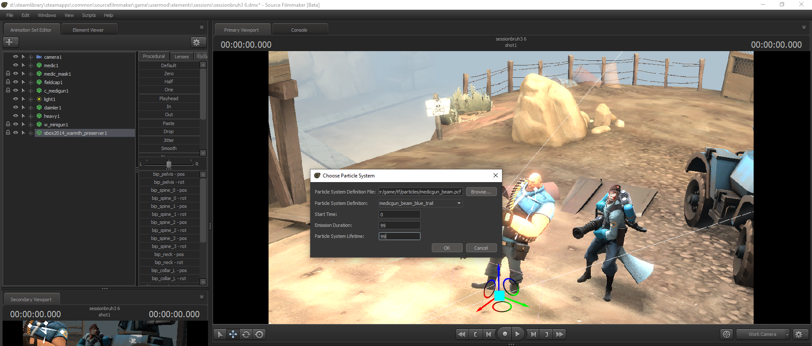812x346 pixels.
Task: Confirm particle system with OK
Action: [x=447, y=248]
